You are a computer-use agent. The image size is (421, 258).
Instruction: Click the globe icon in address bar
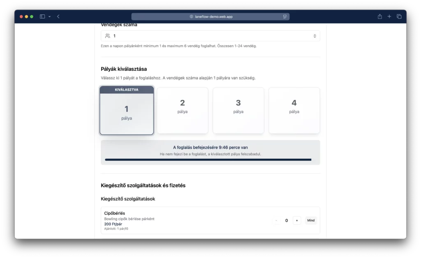point(191,17)
